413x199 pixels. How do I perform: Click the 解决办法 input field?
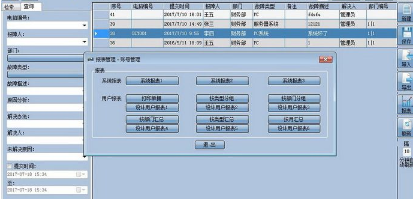45,124
